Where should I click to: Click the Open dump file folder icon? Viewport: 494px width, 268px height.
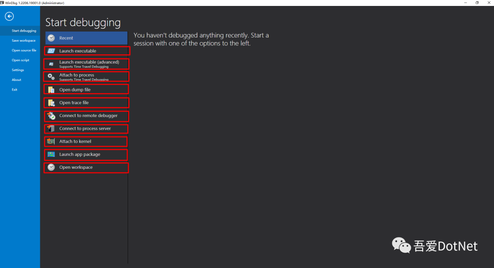click(51, 90)
